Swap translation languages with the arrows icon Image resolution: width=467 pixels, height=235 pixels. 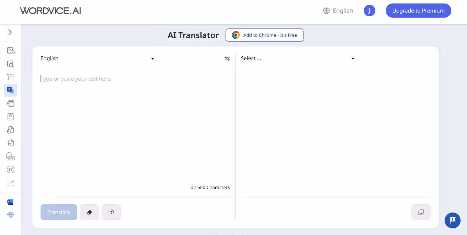pyautogui.click(x=227, y=58)
